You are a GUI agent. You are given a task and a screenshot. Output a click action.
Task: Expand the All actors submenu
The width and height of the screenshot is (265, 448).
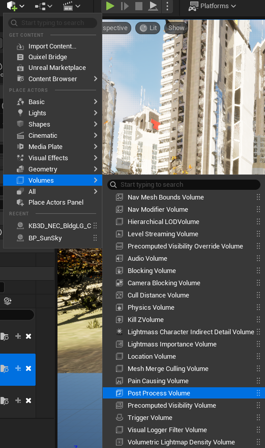[53, 191]
